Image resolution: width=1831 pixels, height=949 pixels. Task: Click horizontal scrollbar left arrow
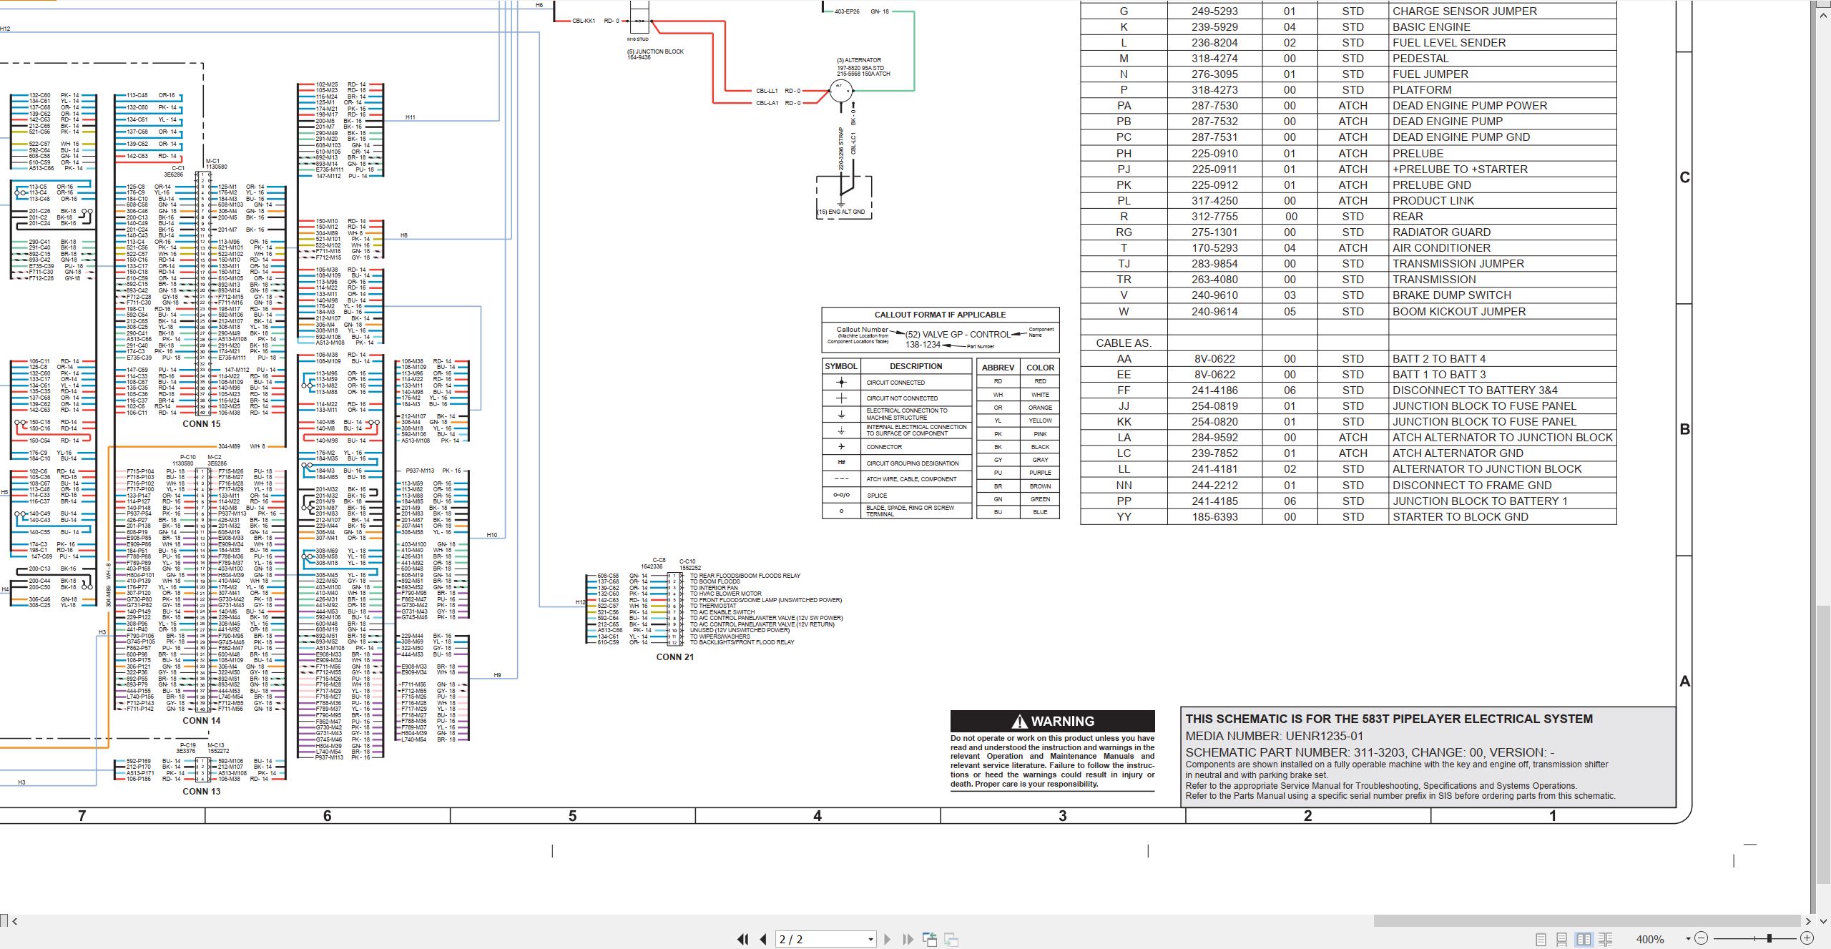click(x=15, y=921)
